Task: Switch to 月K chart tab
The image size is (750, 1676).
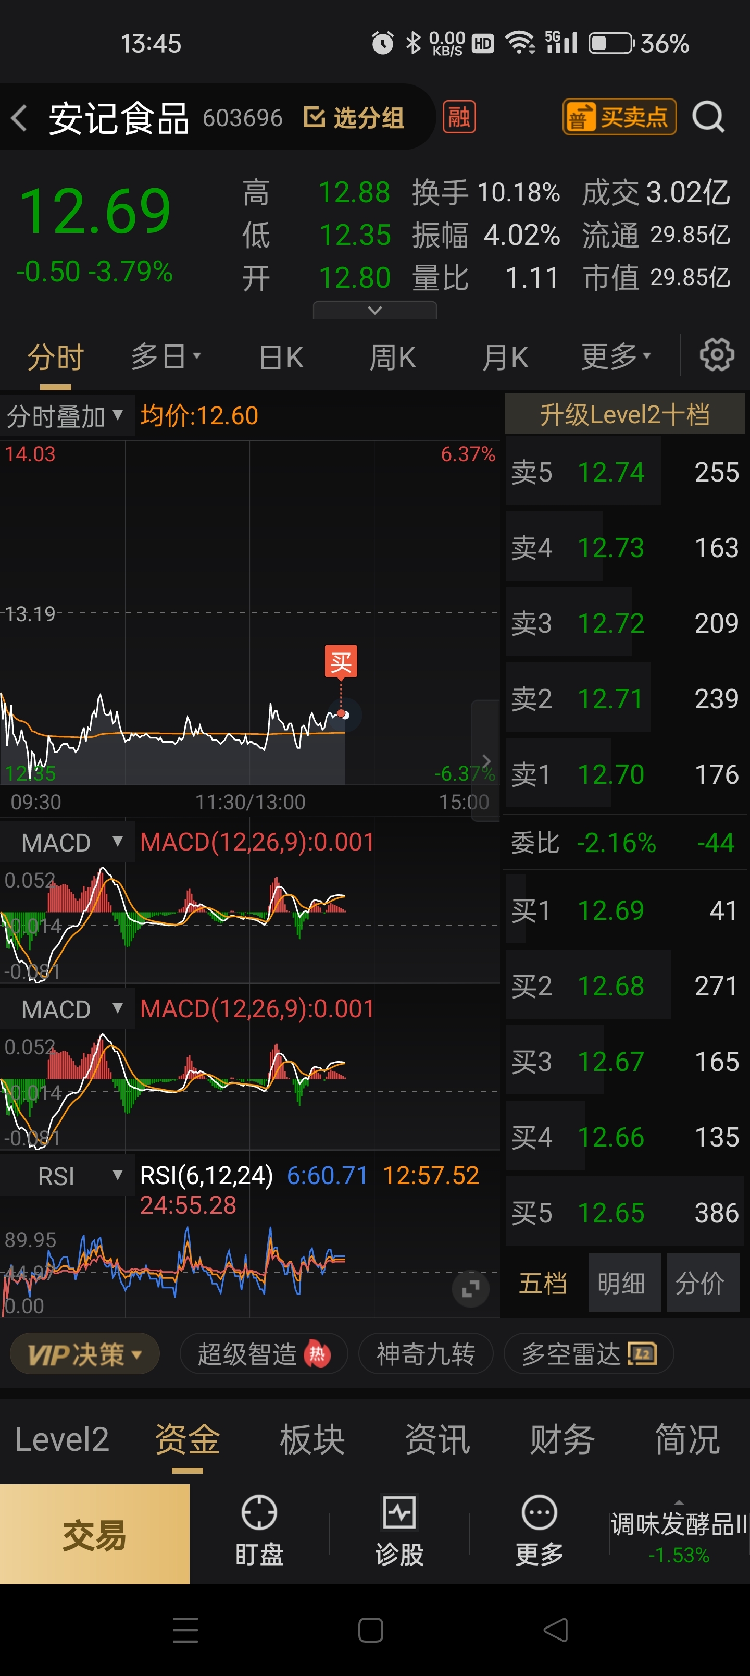Action: [x=505, y=356]
